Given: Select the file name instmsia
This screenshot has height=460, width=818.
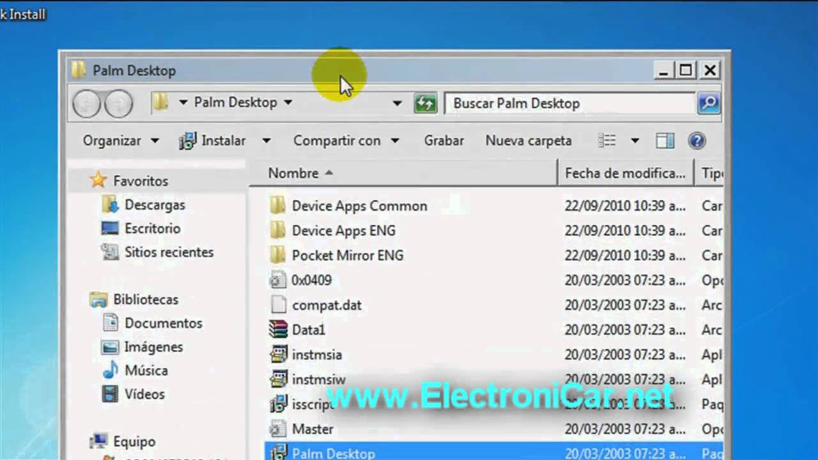Looking at the screenshot, I should click(x=317, y=355).
